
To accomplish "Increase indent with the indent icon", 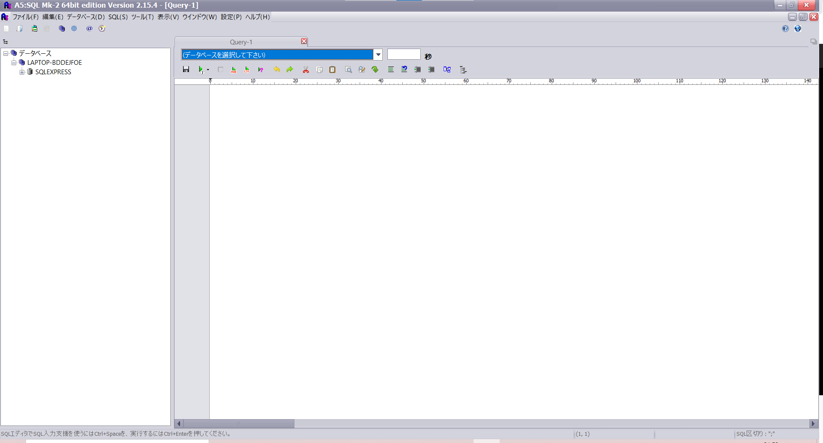I will [x=418, y=69].
